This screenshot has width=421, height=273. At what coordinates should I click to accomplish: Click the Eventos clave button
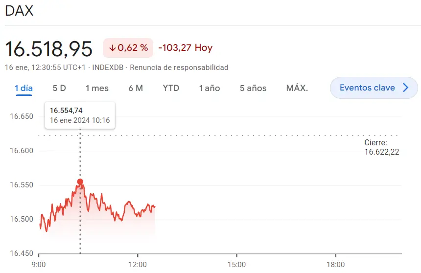click(367, 88)
